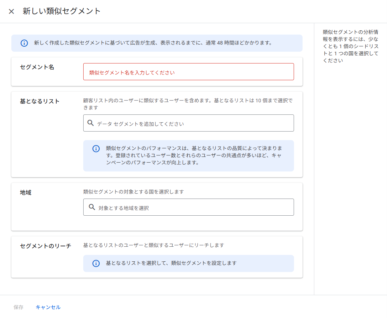
Task: Close the 新しい類似セグメント dialog with X
Action: pyautogui.click(x=11, y=11)
